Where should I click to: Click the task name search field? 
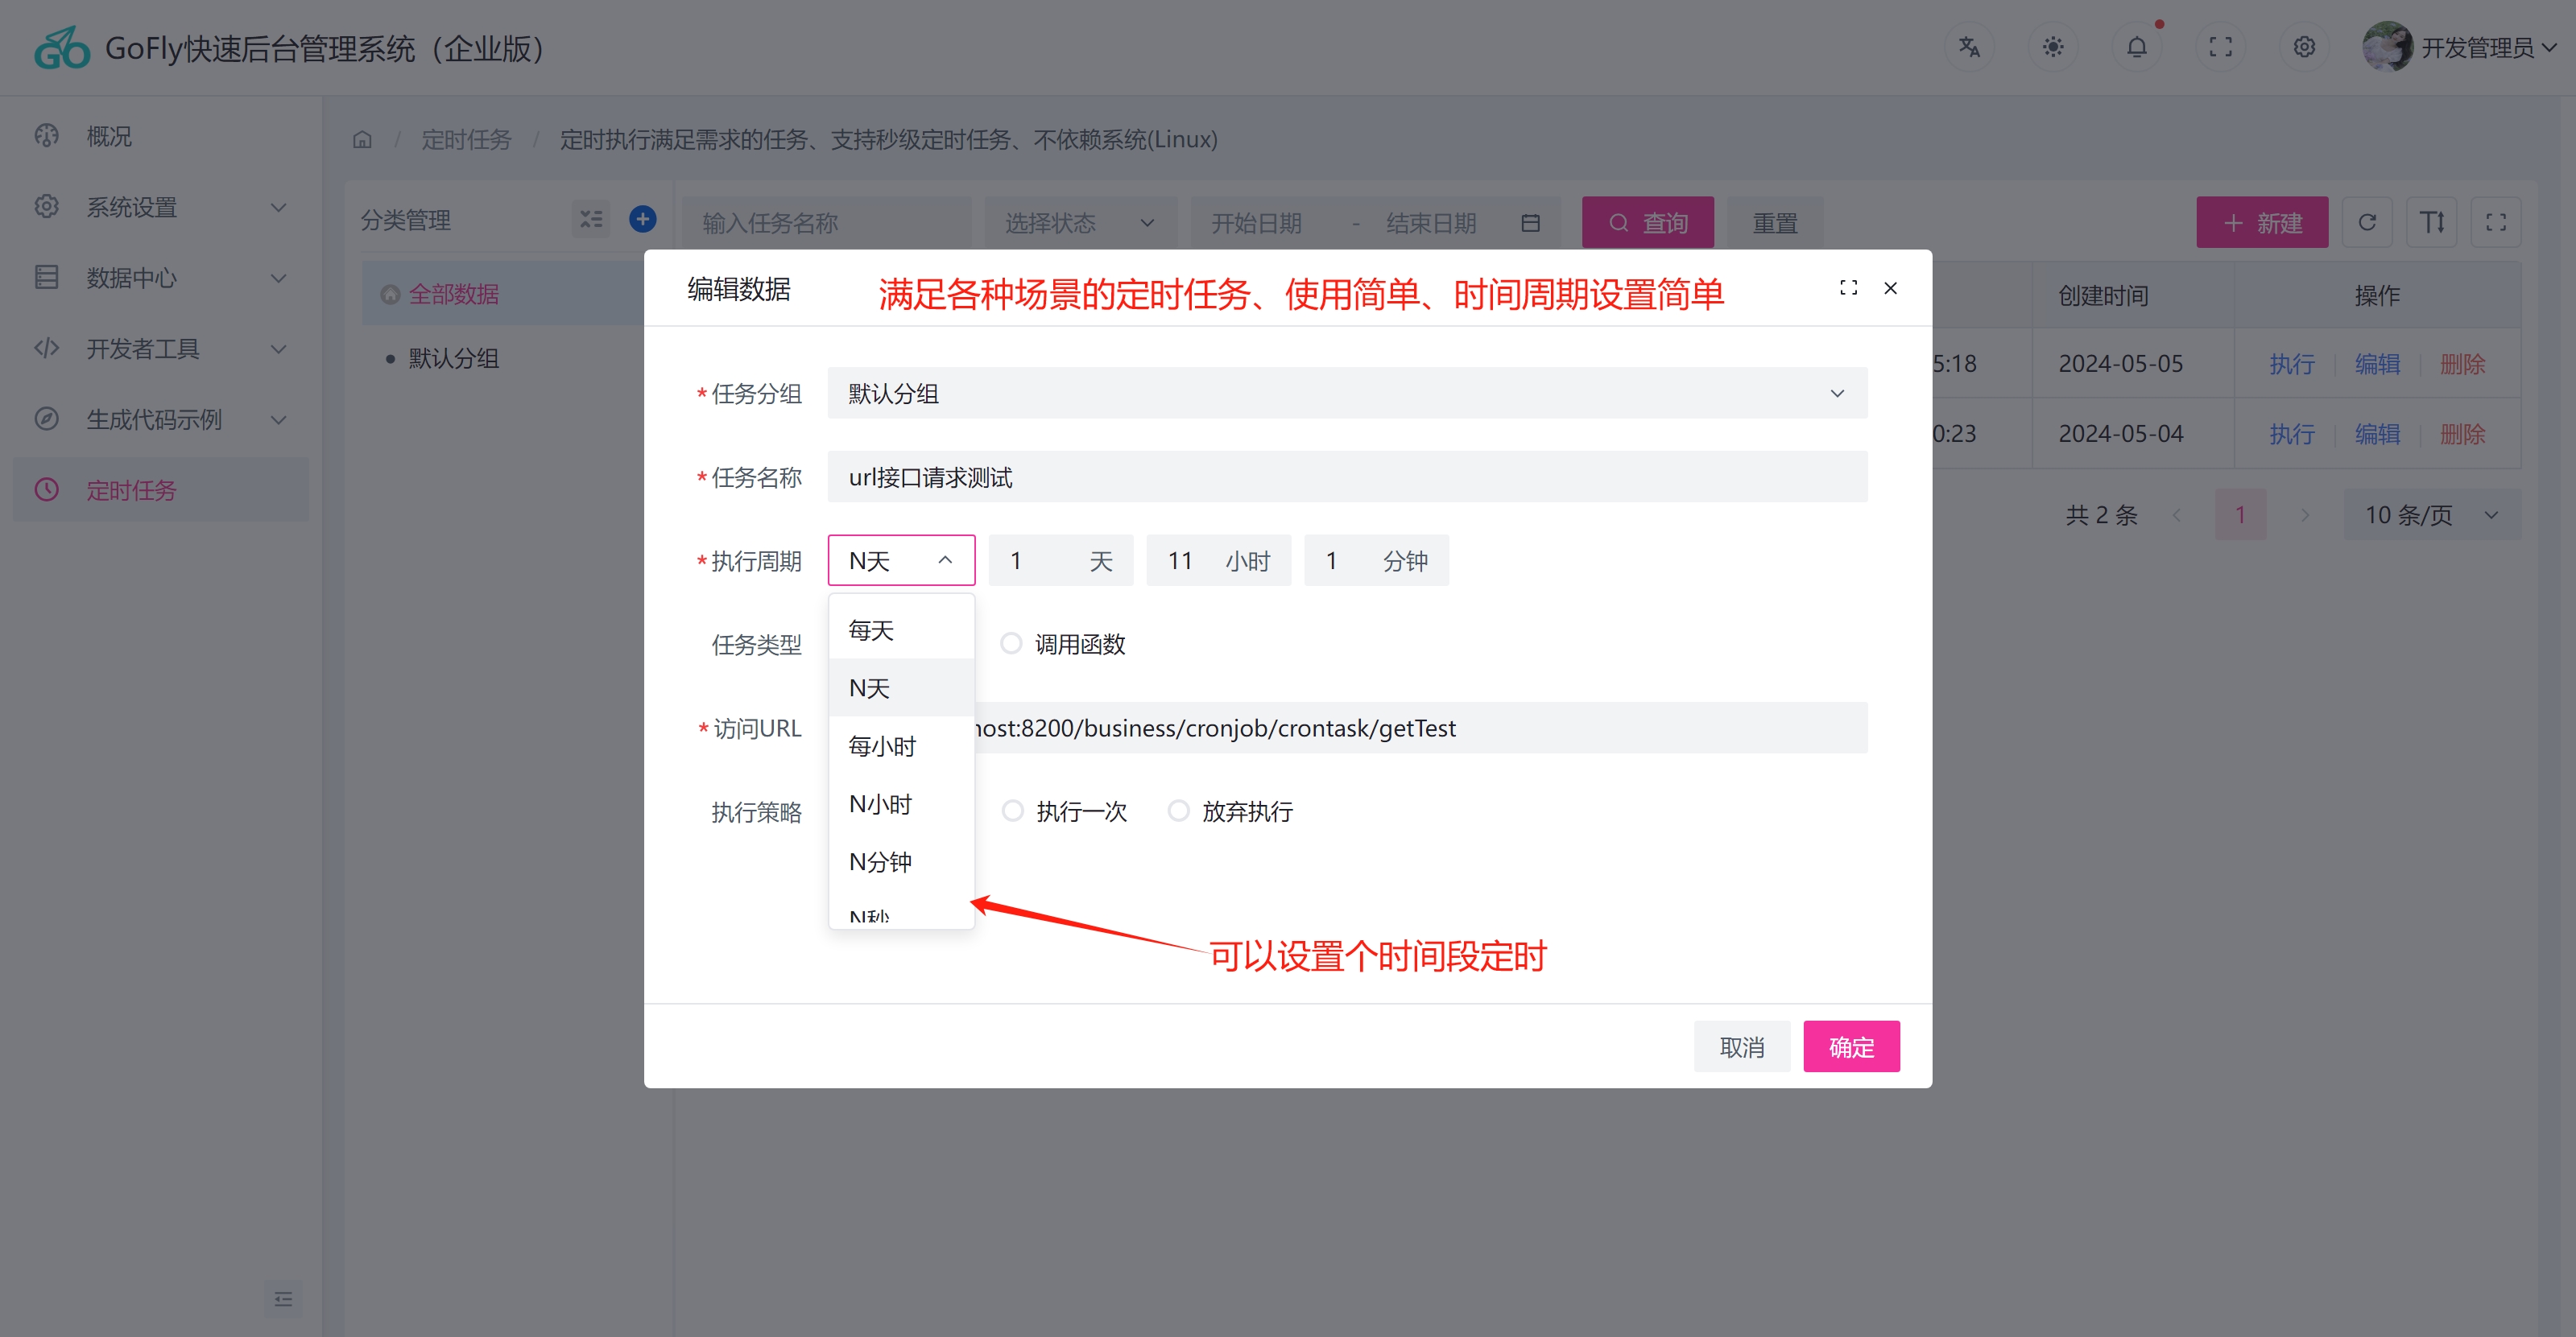[x=826, y=222]
